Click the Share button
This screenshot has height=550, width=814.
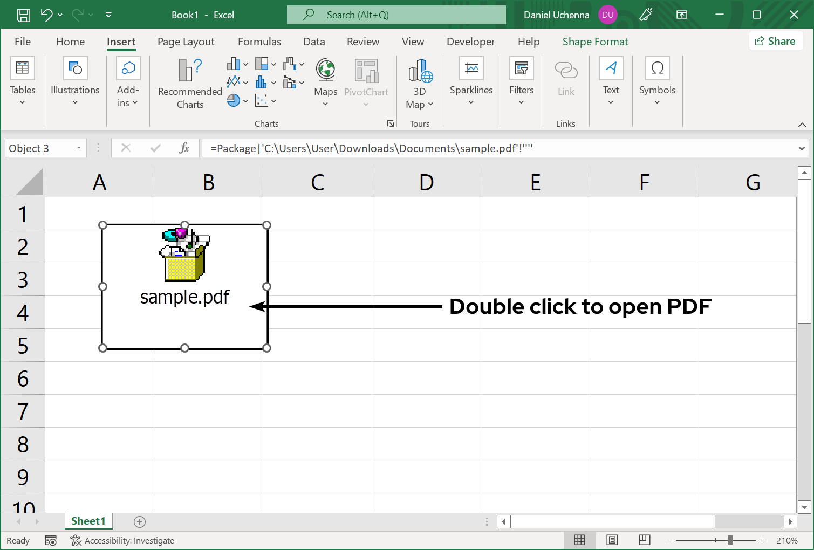click(775, 40)
